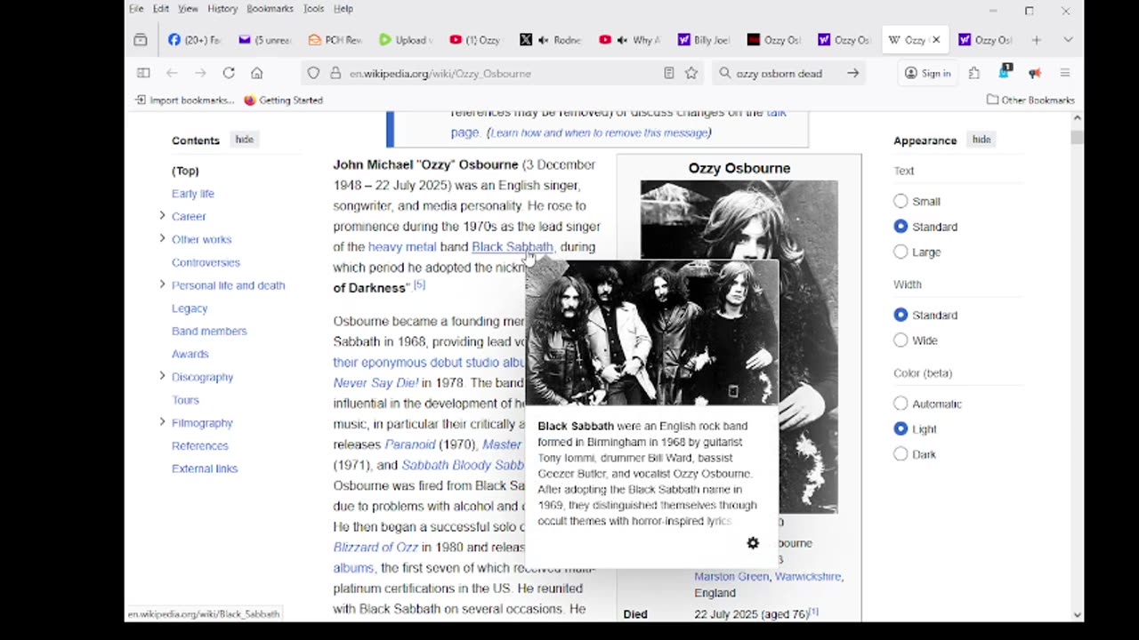Open the Edit menu
The image size is (1139, 640).
161,9
